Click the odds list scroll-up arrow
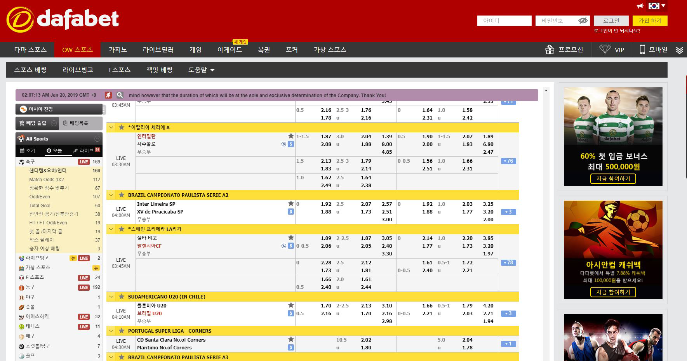 [x=546, y=90]
